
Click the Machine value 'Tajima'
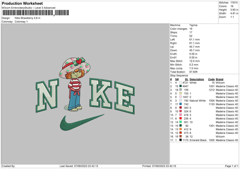click(x=193, y=25)
